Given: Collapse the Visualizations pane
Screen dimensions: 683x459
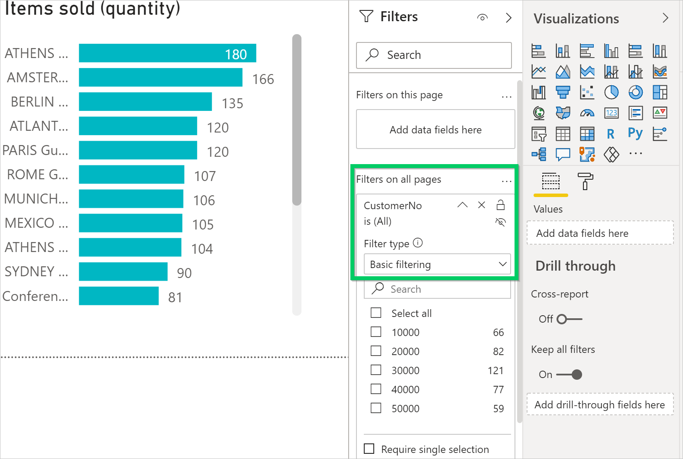Looking at the screenshot, I should 665,18.
